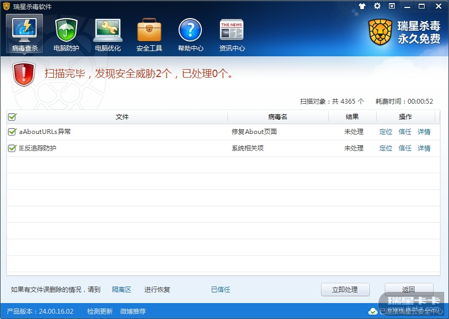The image size is (449, 319).
Task: Sort by the 结果 column header
Action: (x=352, y=116)
